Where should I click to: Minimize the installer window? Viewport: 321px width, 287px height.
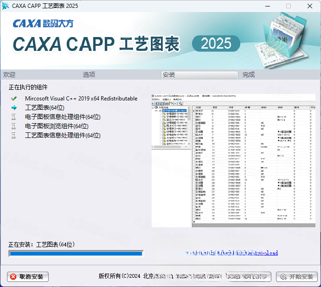[268, 6]
